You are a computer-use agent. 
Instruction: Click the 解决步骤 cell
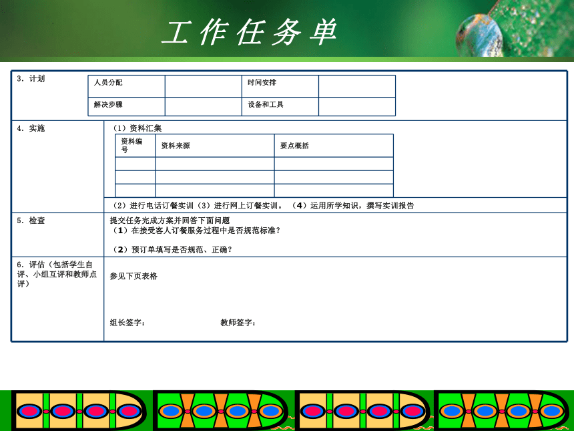pos(127,107)
